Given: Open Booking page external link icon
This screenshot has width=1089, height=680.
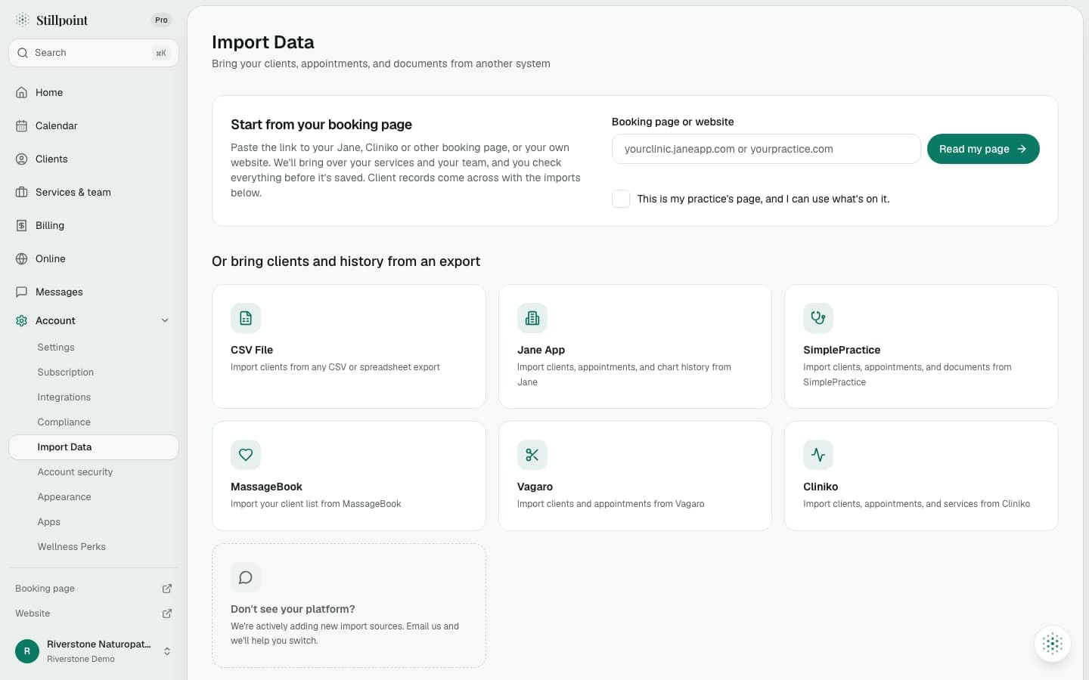Looking at the screenshot, I should coord(167,589).
